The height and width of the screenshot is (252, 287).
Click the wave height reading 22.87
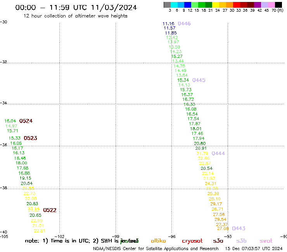pyautogui.click(x=205, y=163)
